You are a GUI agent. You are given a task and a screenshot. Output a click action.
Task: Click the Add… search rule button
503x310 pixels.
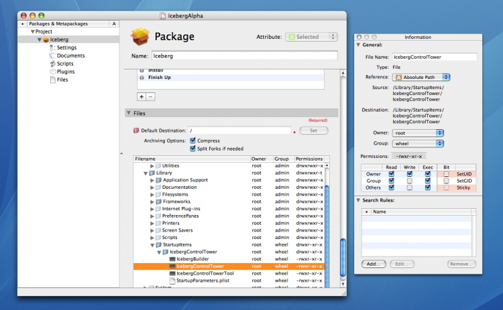374,264
